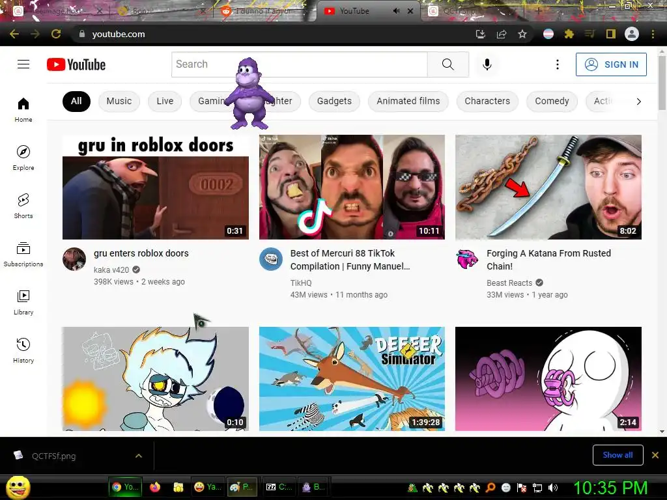The width and height of the screenshot is (667, 500).
Task: Show more filter chips with right chevron
Action: coord(638,101)
